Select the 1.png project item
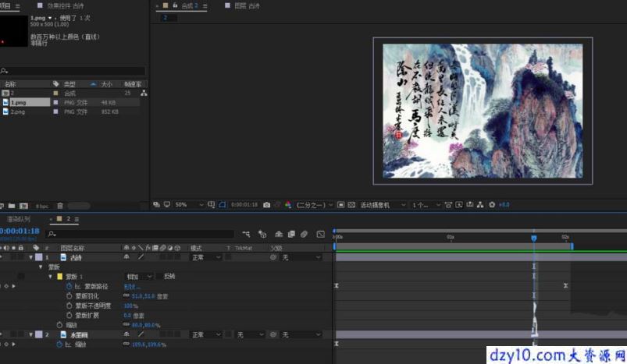This screenshot has width=627, height=364. pyautogui.click(x=30, y=103)
